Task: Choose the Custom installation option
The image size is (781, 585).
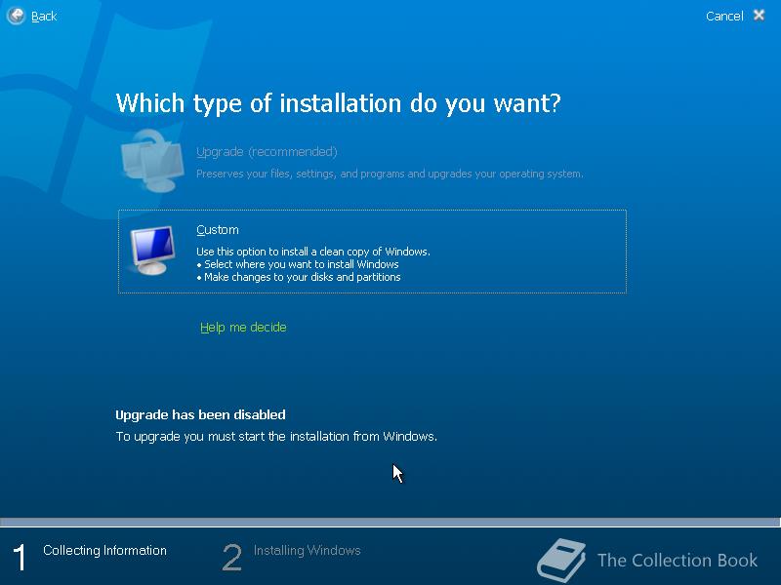Action: click(372, 252)
